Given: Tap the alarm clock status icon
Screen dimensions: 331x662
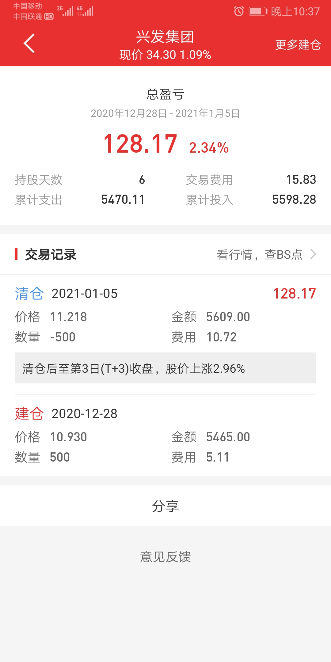Looking at the screenshot, I should [x=239, y=11].
